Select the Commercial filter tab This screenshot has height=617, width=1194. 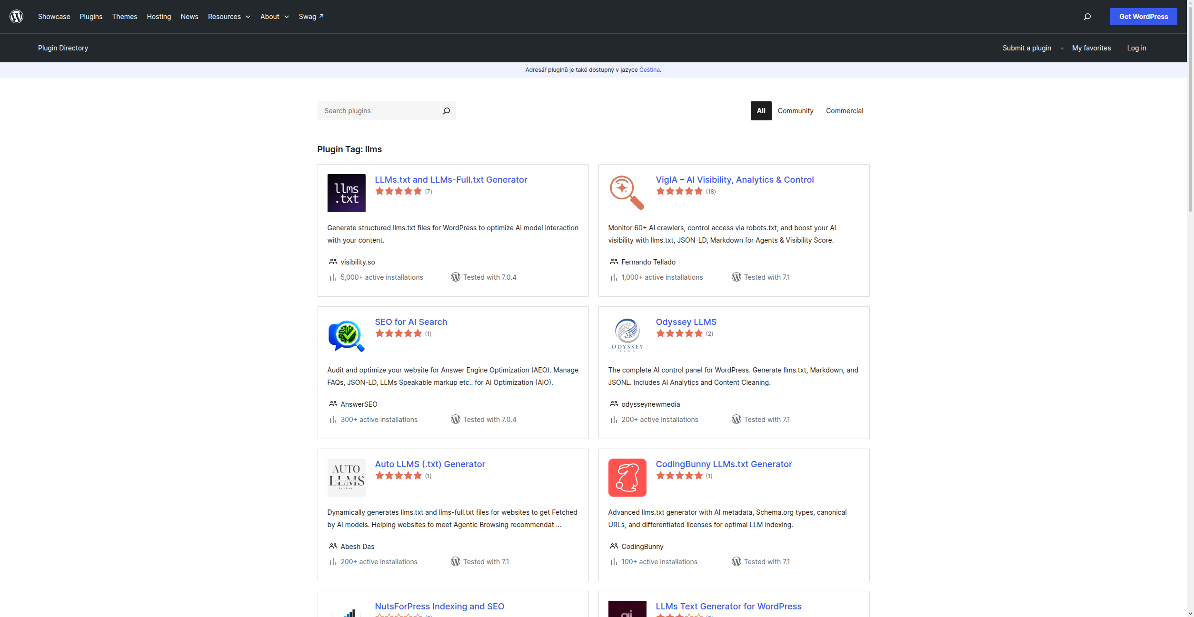845,111
